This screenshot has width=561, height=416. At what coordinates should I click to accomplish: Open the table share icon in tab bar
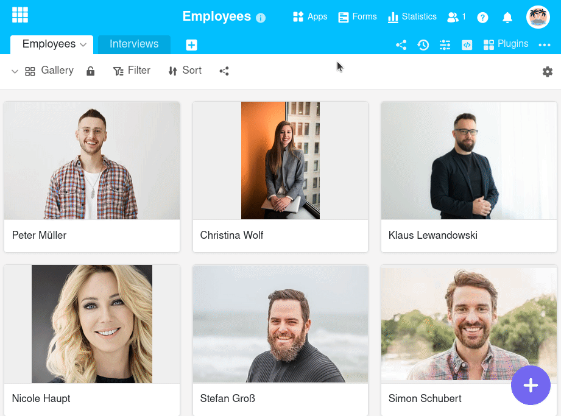401,44
